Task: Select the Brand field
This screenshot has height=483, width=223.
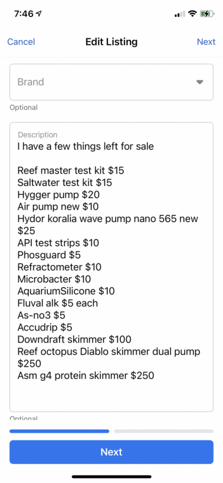Action: click(111, 82)
